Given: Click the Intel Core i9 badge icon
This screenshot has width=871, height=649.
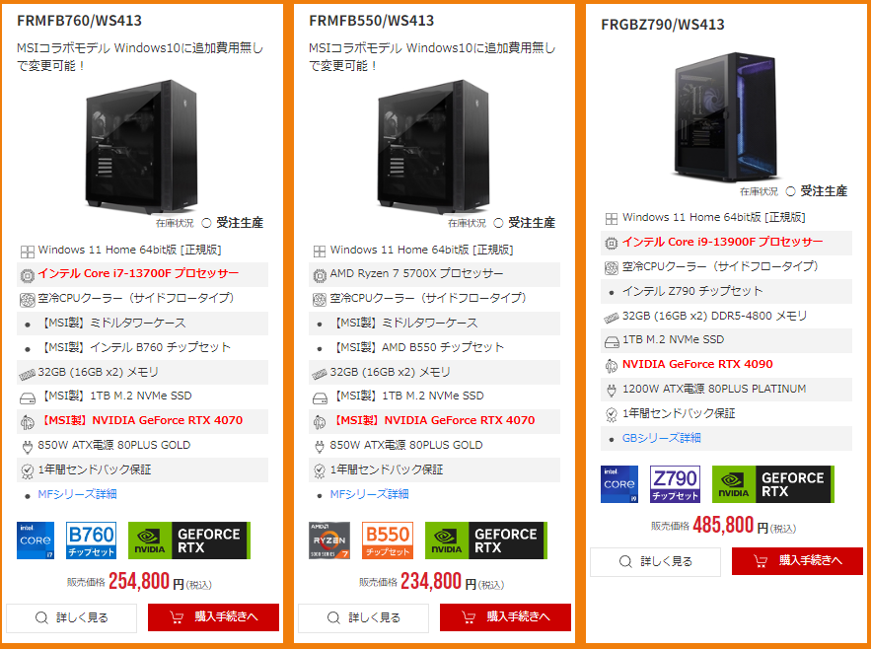Looking at the screenshot, I should pos(619,484).
